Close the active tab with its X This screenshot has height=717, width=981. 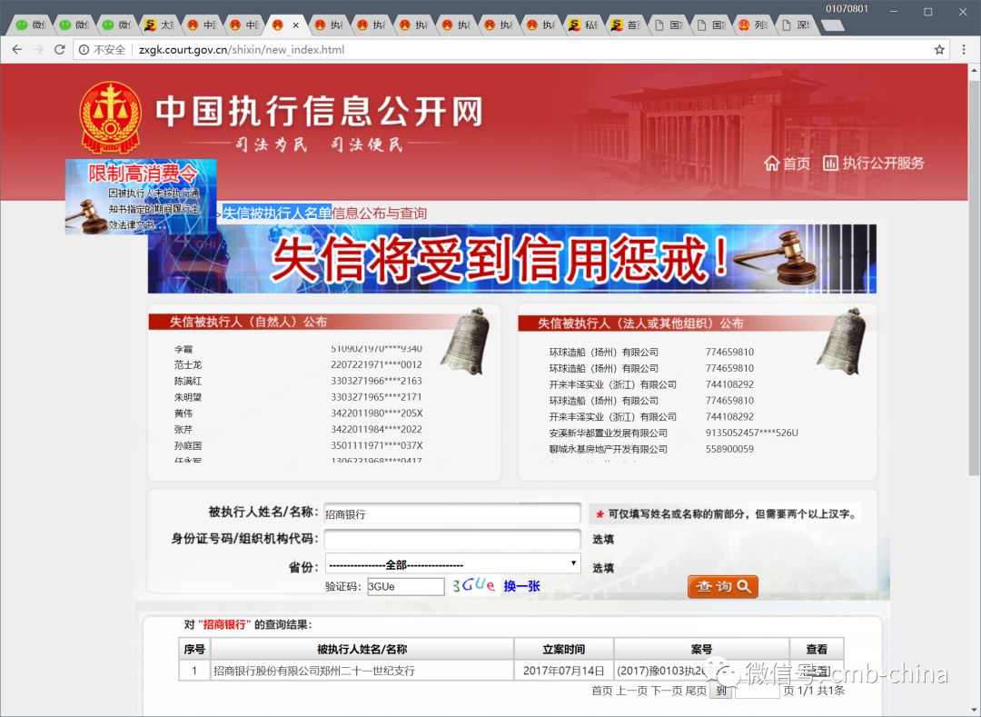coord(296,25)
